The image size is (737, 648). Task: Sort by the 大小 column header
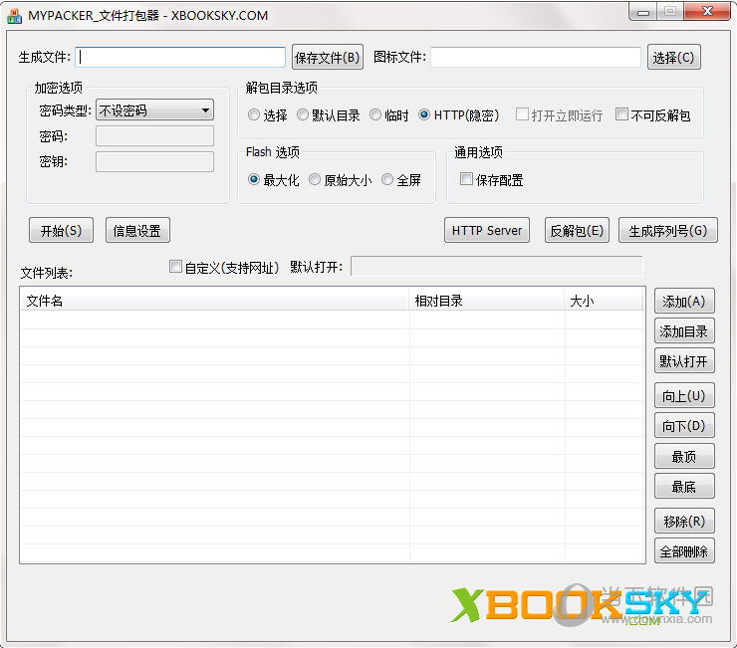tap(604, 301)
